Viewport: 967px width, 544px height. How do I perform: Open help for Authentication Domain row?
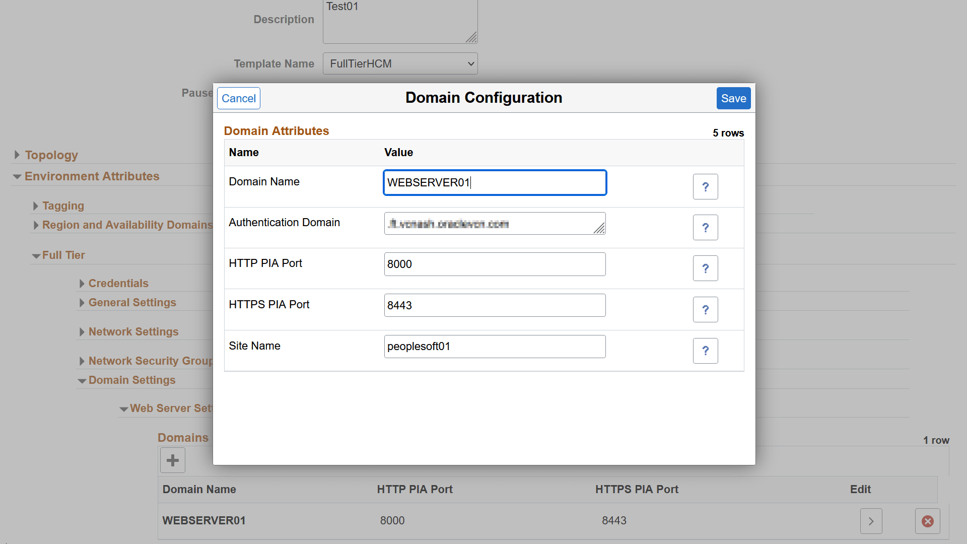coord(705,228)
